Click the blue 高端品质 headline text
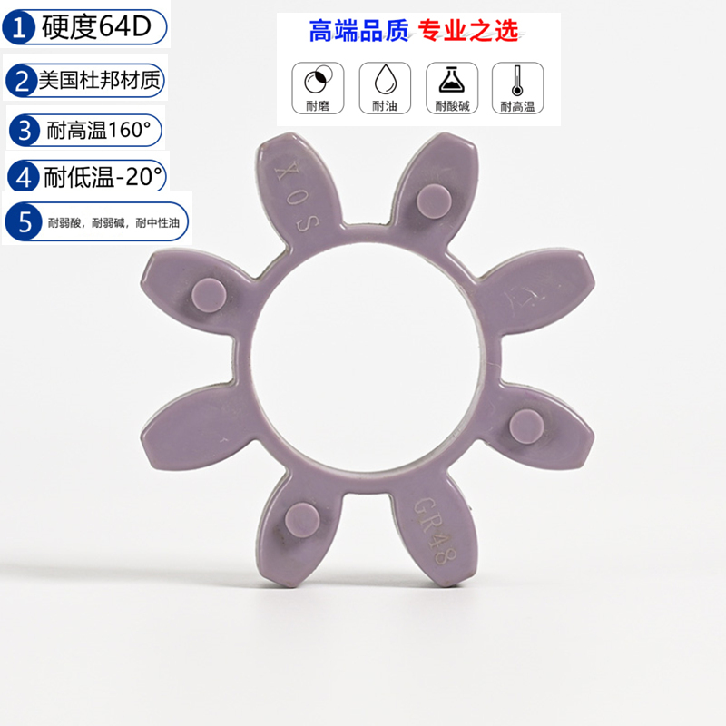Screen dimensions: 726x726 tap(358, 31)
